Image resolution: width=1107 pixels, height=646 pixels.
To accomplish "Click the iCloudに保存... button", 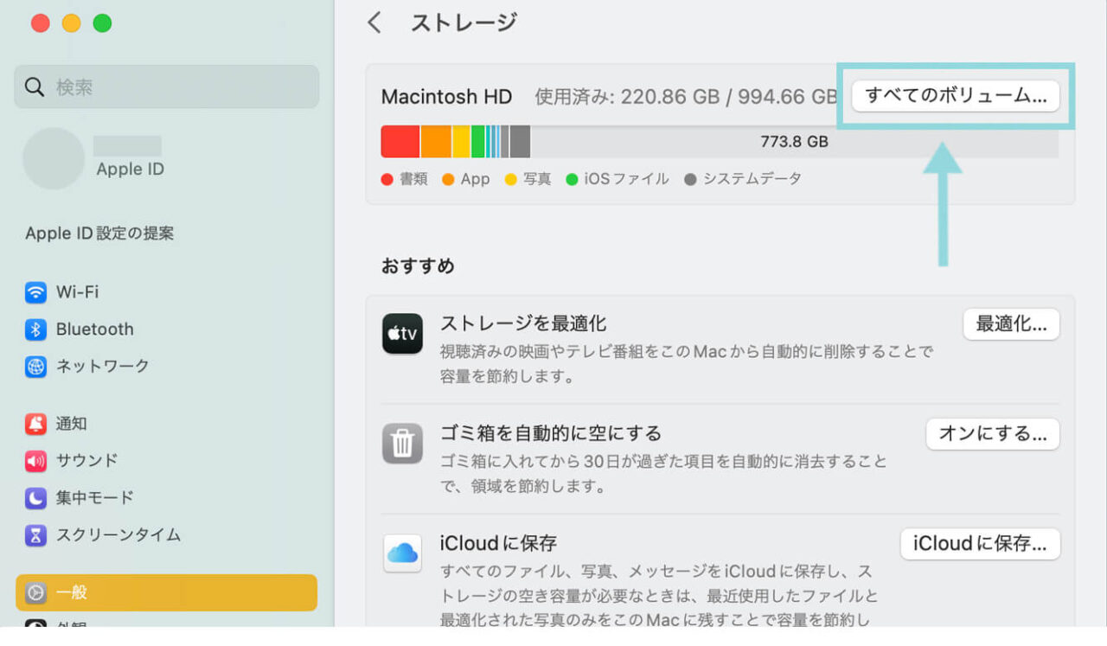I will (980, 543).
